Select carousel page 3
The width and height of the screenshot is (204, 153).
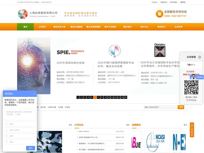click(x=85, y=97)
